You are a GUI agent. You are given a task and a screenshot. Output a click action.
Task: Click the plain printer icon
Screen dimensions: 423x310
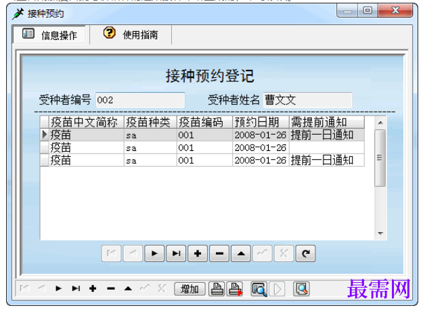[x=217, y=289]
